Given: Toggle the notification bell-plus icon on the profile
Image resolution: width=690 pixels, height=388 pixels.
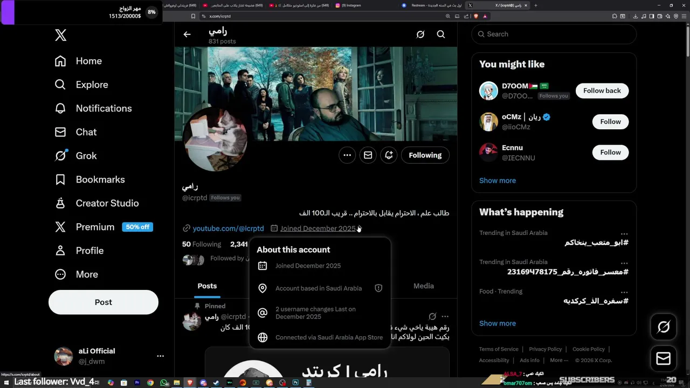Looking at the screenshot, I should click(389, 155).
